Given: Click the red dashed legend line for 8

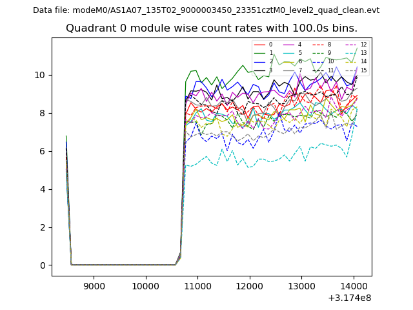Looking at the screenshot, I should (318, 45).
